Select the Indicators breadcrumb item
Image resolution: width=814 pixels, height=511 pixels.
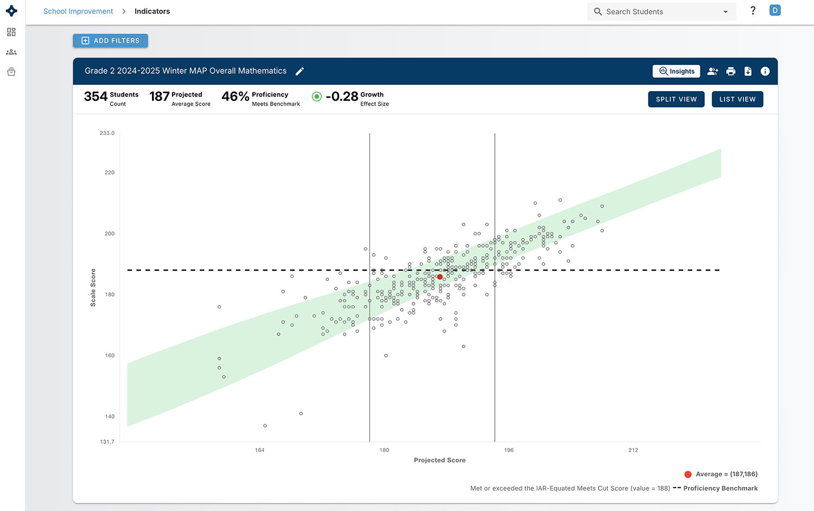tap(152, 11)
